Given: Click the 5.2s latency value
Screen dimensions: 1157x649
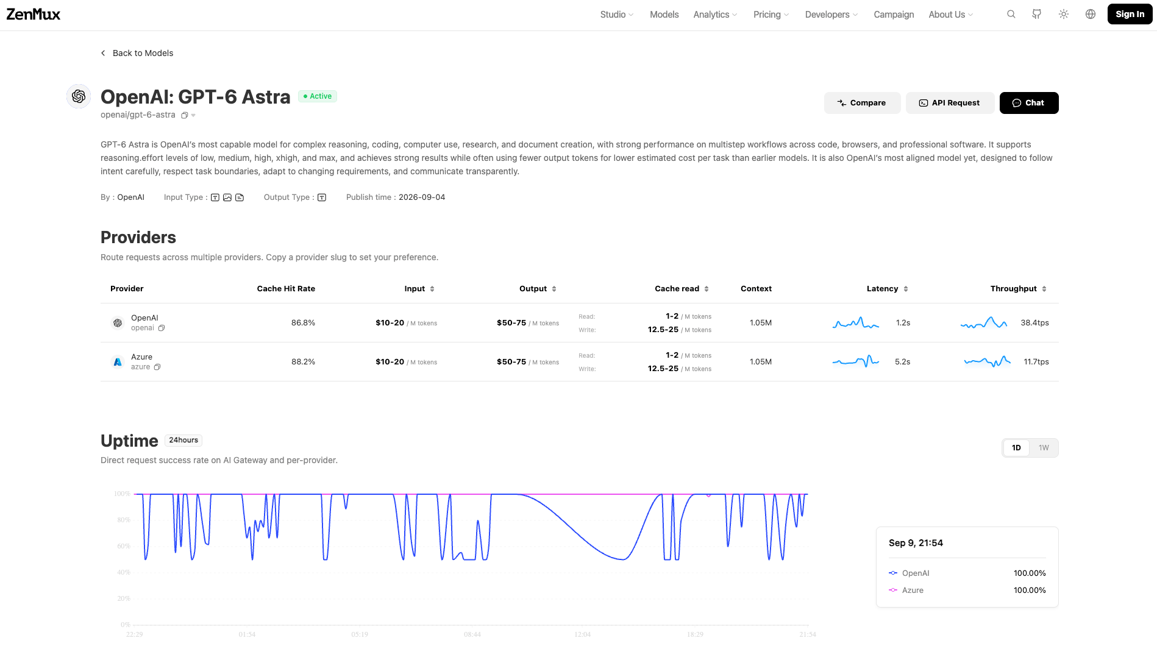Looking at the screenshot, I should 902,362.
